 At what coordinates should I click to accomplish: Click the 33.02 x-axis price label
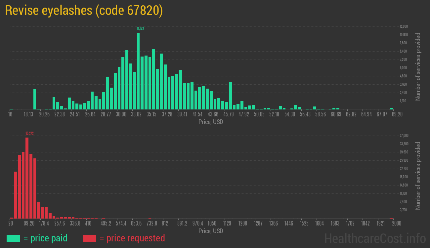pyautogui.click(x=136, y=114)
